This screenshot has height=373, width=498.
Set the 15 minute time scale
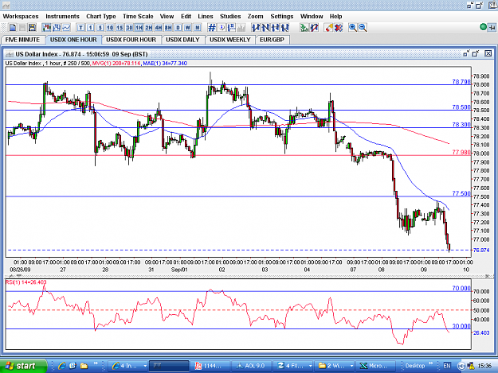coord(120,28)
